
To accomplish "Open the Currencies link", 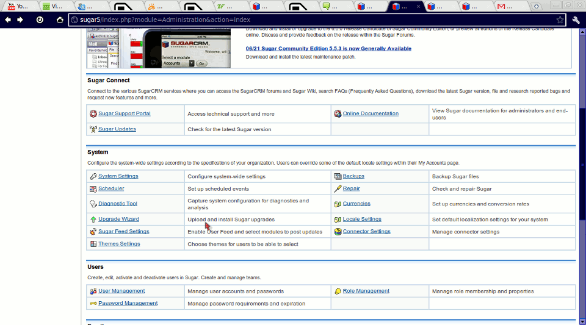I will point(356,204).
